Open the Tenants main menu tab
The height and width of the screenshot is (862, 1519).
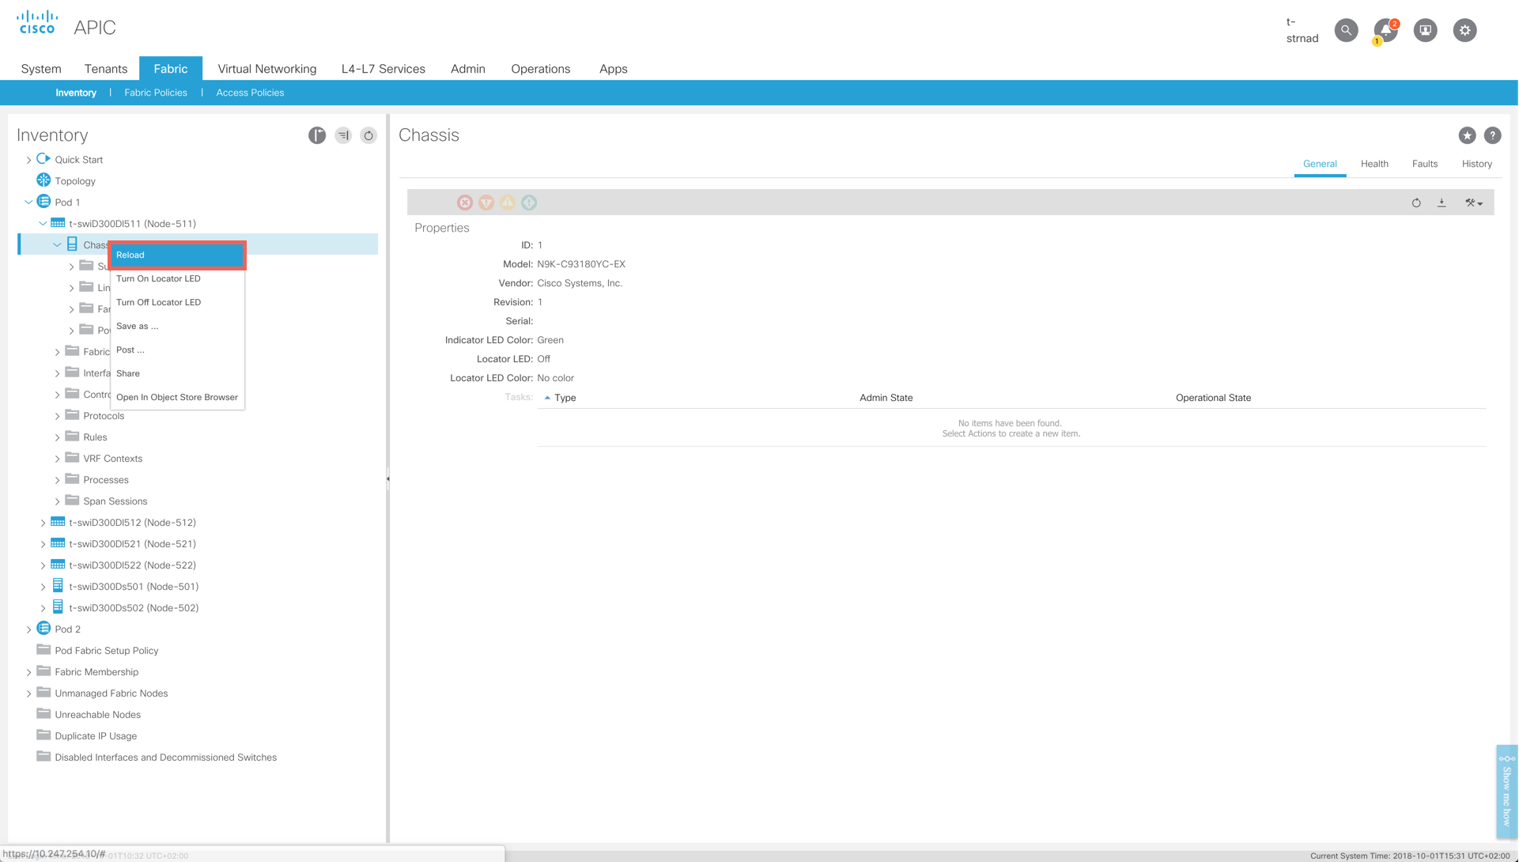pyautogui.click(x=106, y=69)
